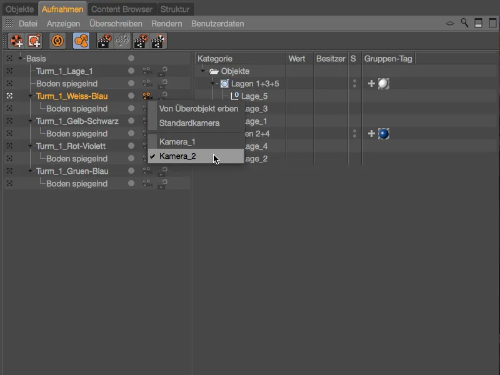This screenshot has height=375, width=500.
Task: Toggle the grey mark dot of the Basis take
Action: [x=131, y=58]
